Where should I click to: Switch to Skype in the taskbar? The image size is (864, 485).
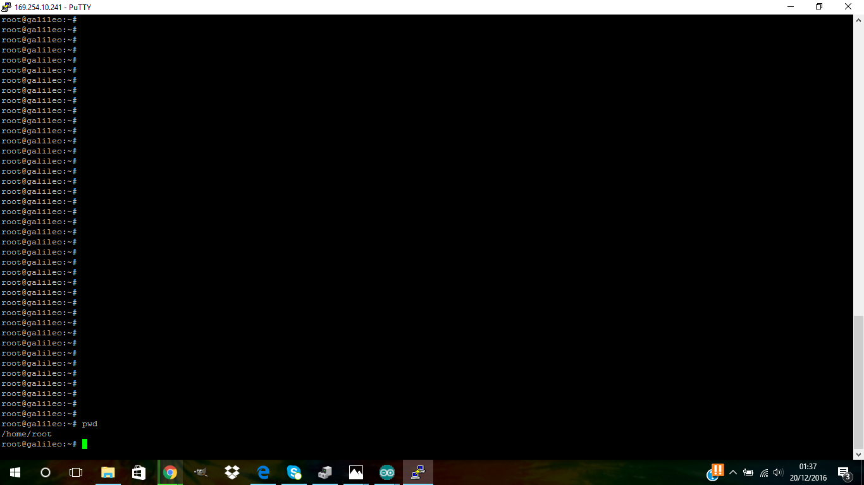(x=294, y=472)
